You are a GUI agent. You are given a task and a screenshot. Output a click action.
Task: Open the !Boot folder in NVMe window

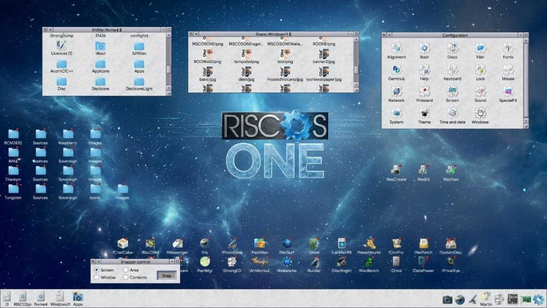[x=101, y=48]
